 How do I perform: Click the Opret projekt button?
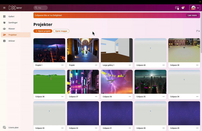(43, 31)
